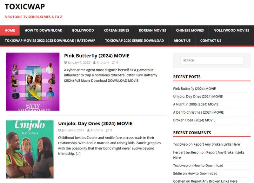Screen dimensions: 254x183
Task: Open Umjolo: Day Ones (2024) MOVIE title
Action: coord(95,123)
